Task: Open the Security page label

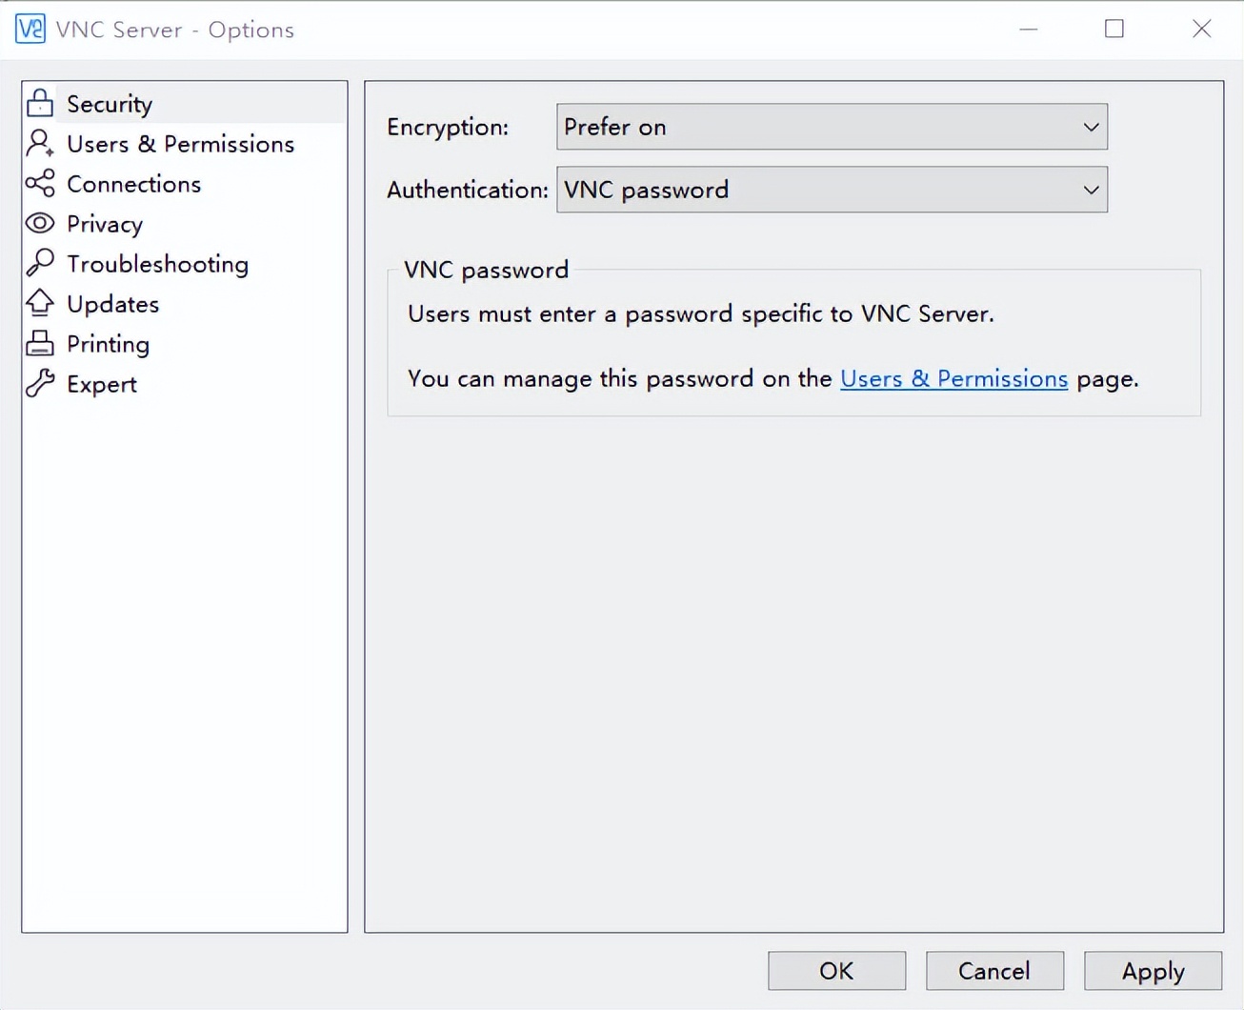Action: pos(110,104)
